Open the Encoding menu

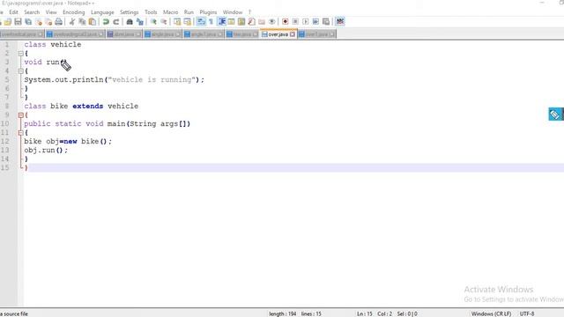[x=74, y=12]
